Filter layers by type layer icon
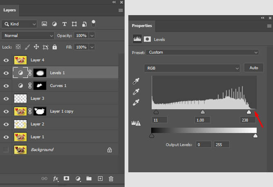The height and width of the screenshot is (187, 273). [x=65, y=24]
